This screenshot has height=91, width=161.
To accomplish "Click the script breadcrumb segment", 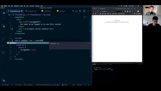I will point(47,15).
